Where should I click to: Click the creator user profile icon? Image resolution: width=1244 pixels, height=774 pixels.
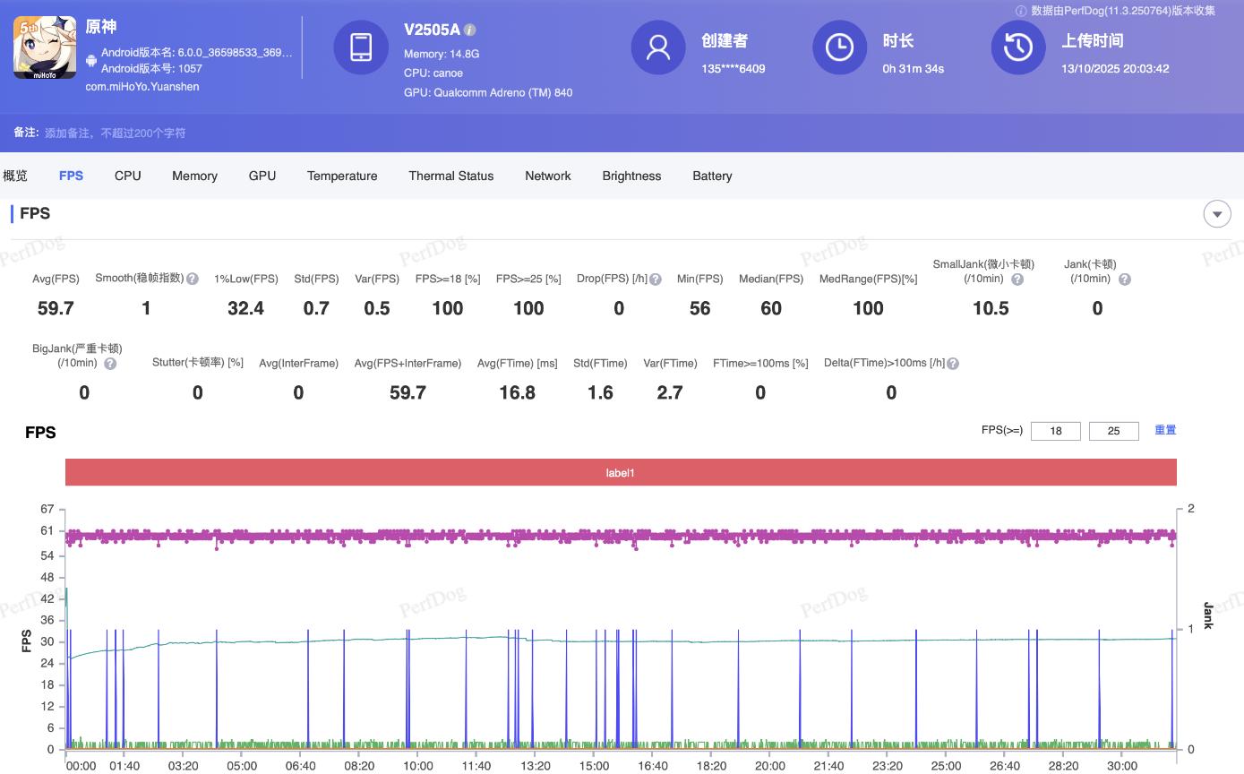[658, 47]
